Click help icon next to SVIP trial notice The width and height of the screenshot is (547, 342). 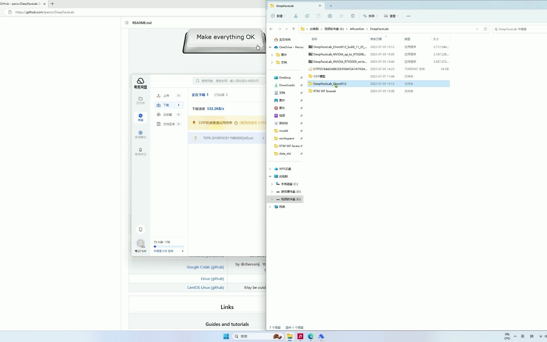[x=236, y=123]
